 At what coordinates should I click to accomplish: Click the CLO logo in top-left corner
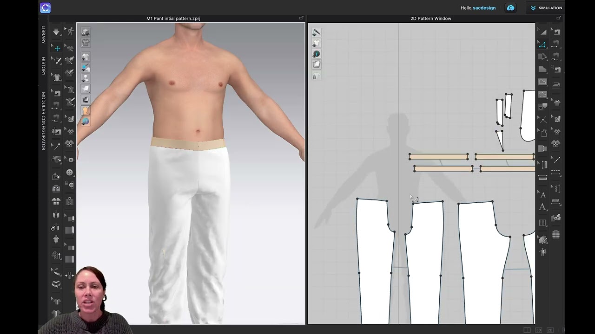click(x=45, y=8)
